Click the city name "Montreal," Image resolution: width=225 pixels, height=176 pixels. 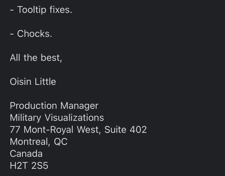pyautogui.click(x=30, y=142)
